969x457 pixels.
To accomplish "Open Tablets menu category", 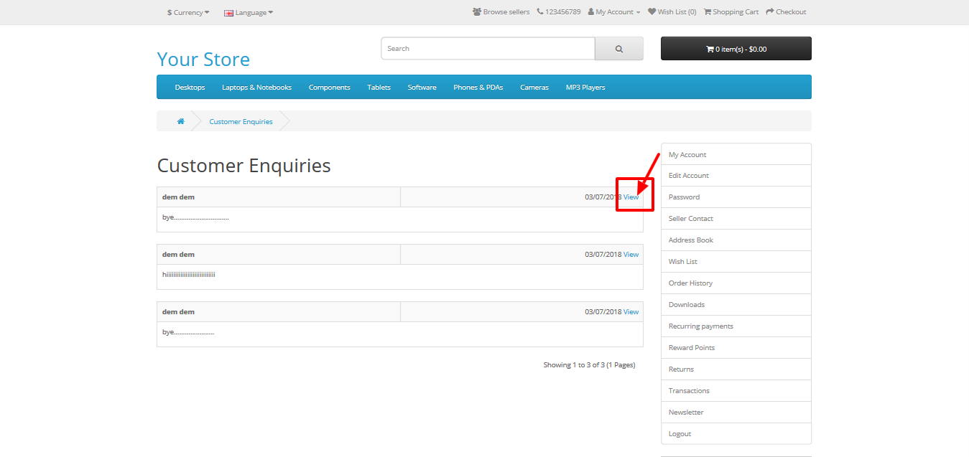I will click(x=379, y=88).
